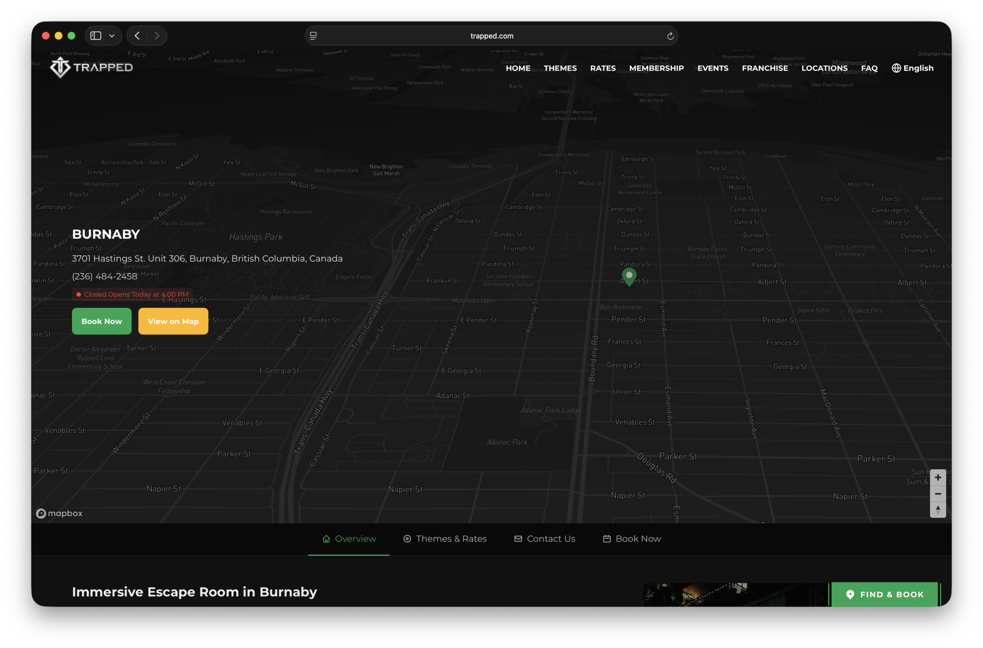Click the Burnaby address text
Viewport: 983px width, 648px height.
pyautogui.click(x=207, y=258)
